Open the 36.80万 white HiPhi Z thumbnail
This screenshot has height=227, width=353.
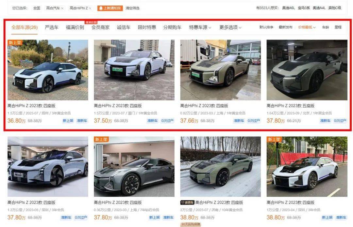48,70
